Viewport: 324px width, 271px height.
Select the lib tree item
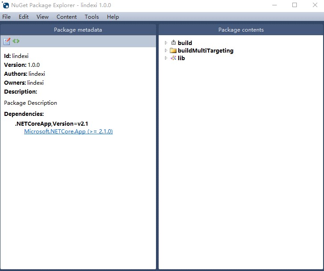coord(181,58)
